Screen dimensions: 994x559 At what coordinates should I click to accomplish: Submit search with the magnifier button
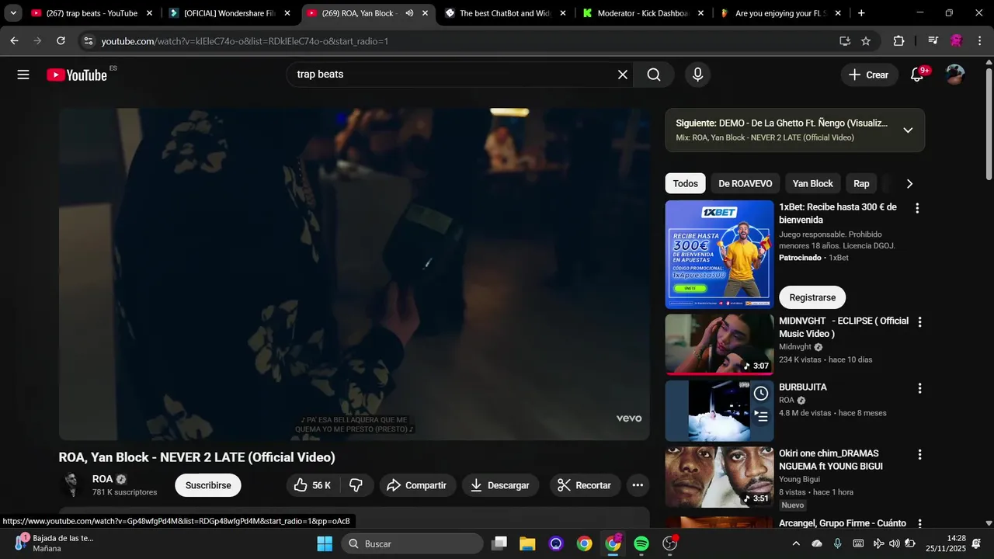click(x=654, y=75)
